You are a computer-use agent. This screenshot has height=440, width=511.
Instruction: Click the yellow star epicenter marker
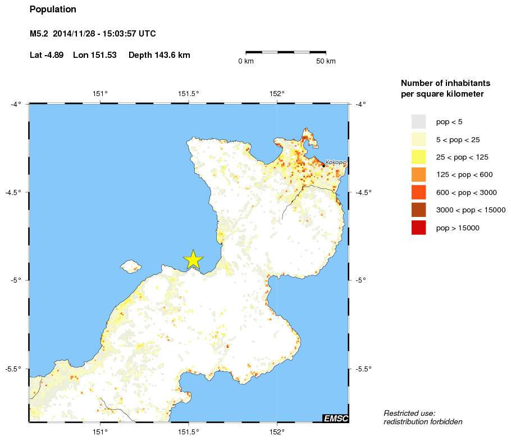[193, 260]
